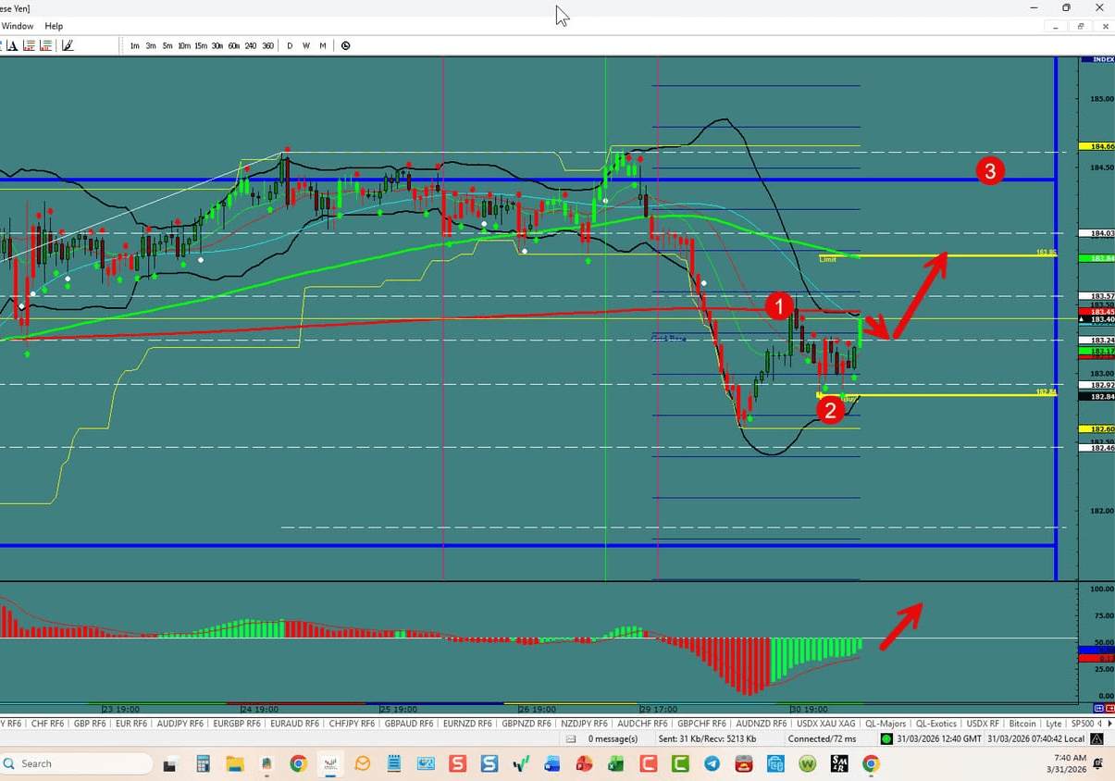Select the QL-Exotics tab
The width and height of the screenshot is (1115, 781).
pos(936,723)
